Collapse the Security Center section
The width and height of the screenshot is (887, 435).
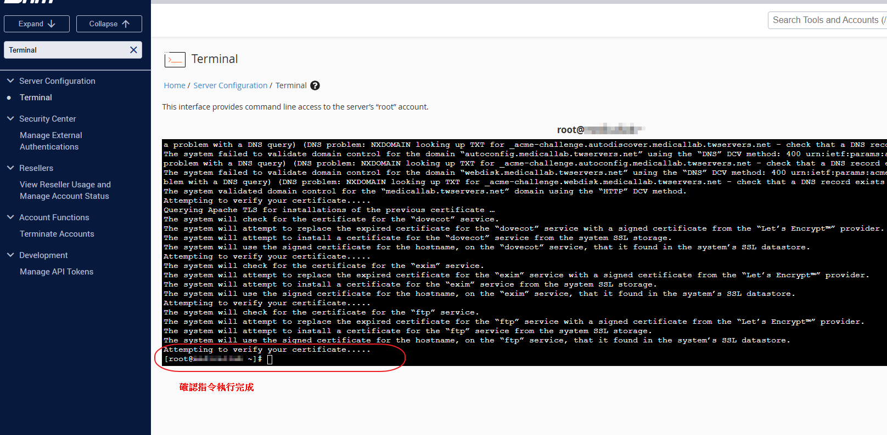(x=10, y=118)
